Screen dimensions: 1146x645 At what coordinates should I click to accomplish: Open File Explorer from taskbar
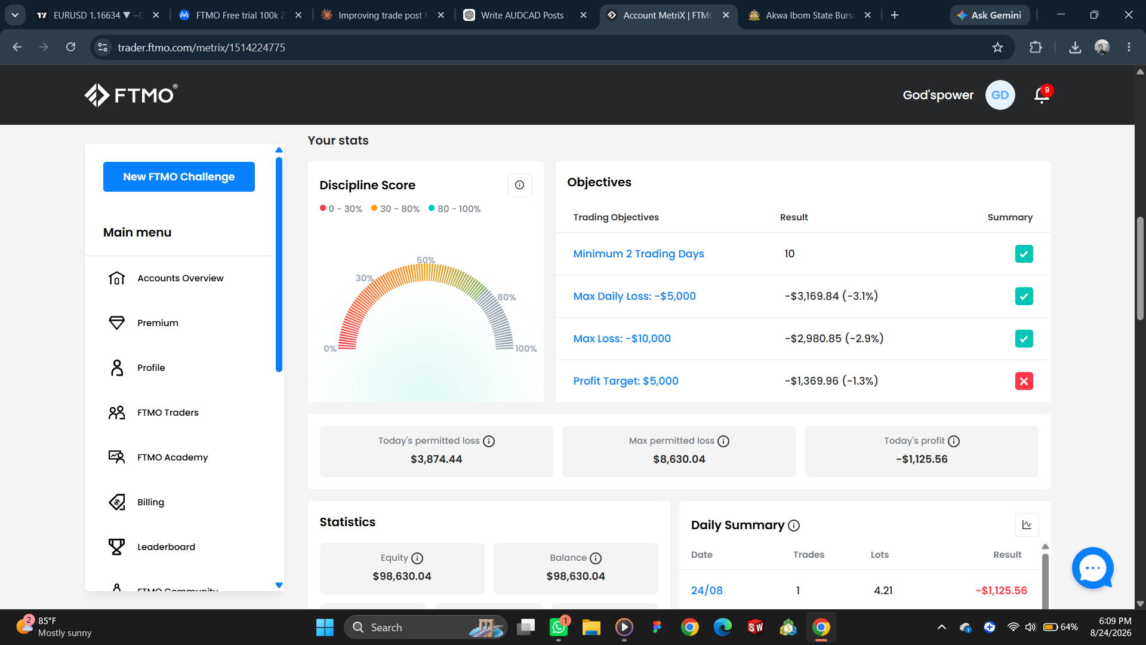592,627
